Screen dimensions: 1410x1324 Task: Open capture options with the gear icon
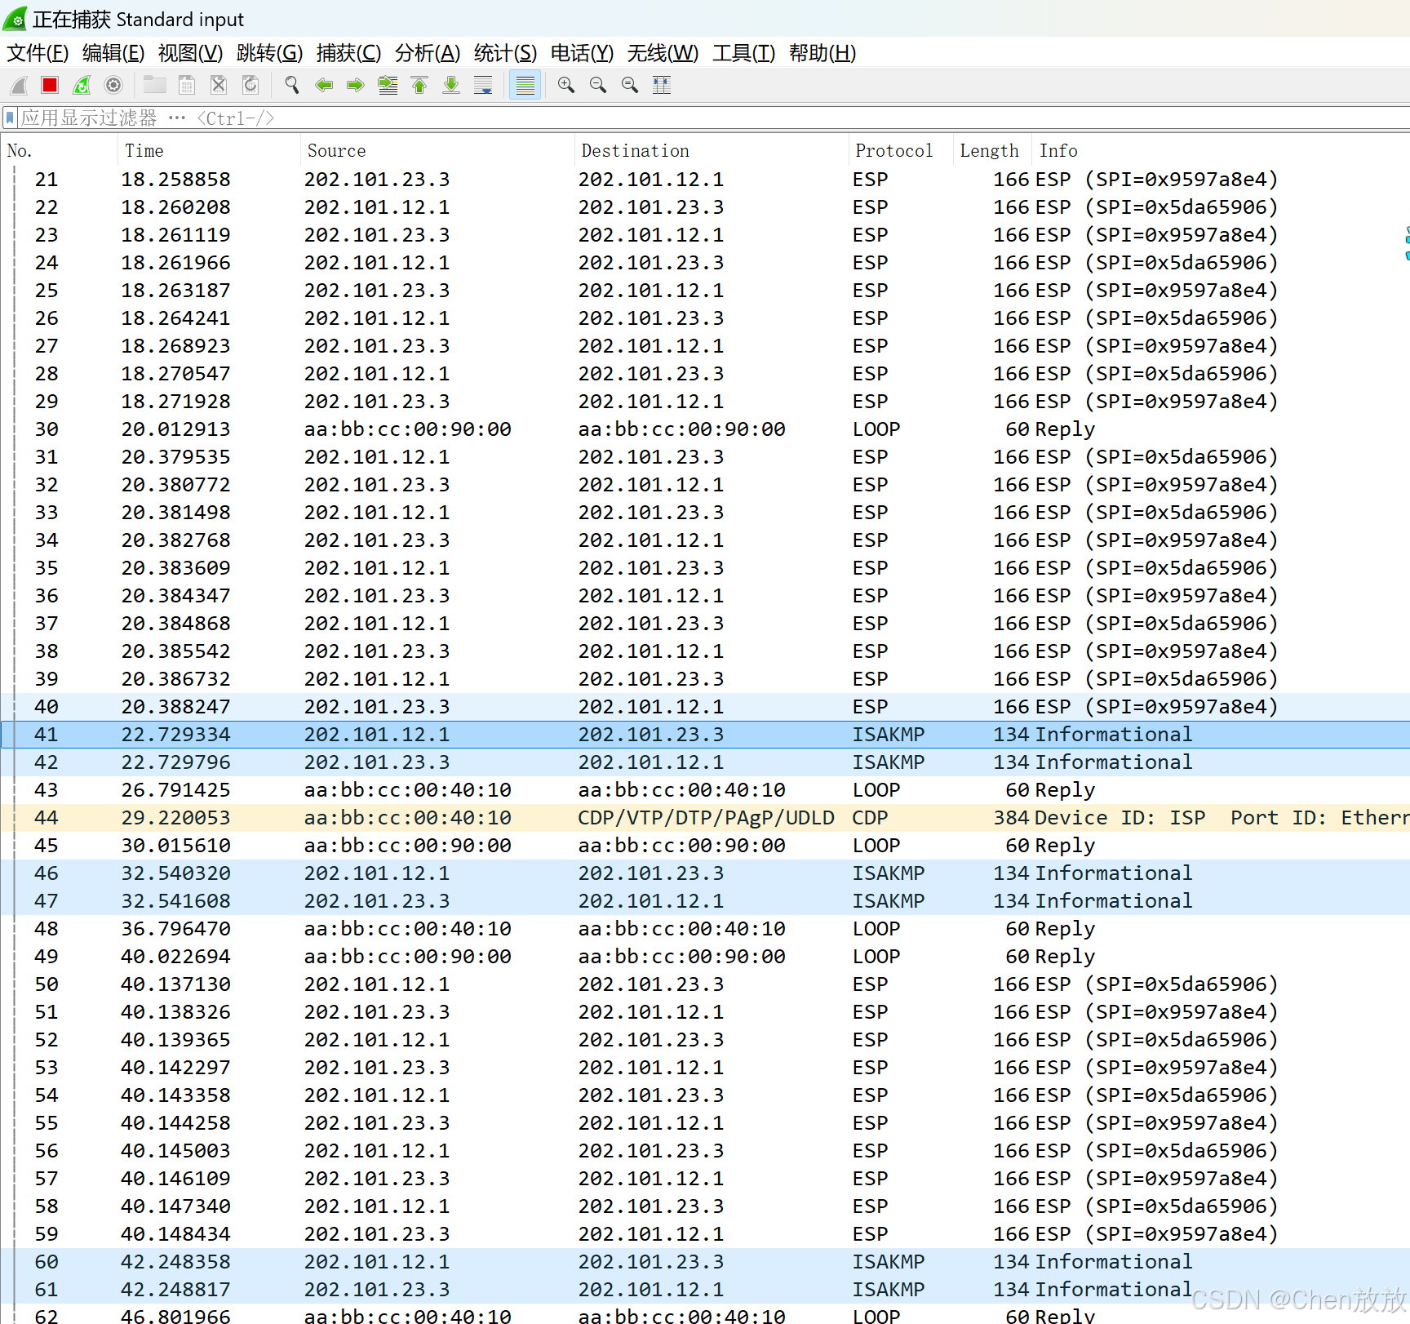[x=113, y=85]
